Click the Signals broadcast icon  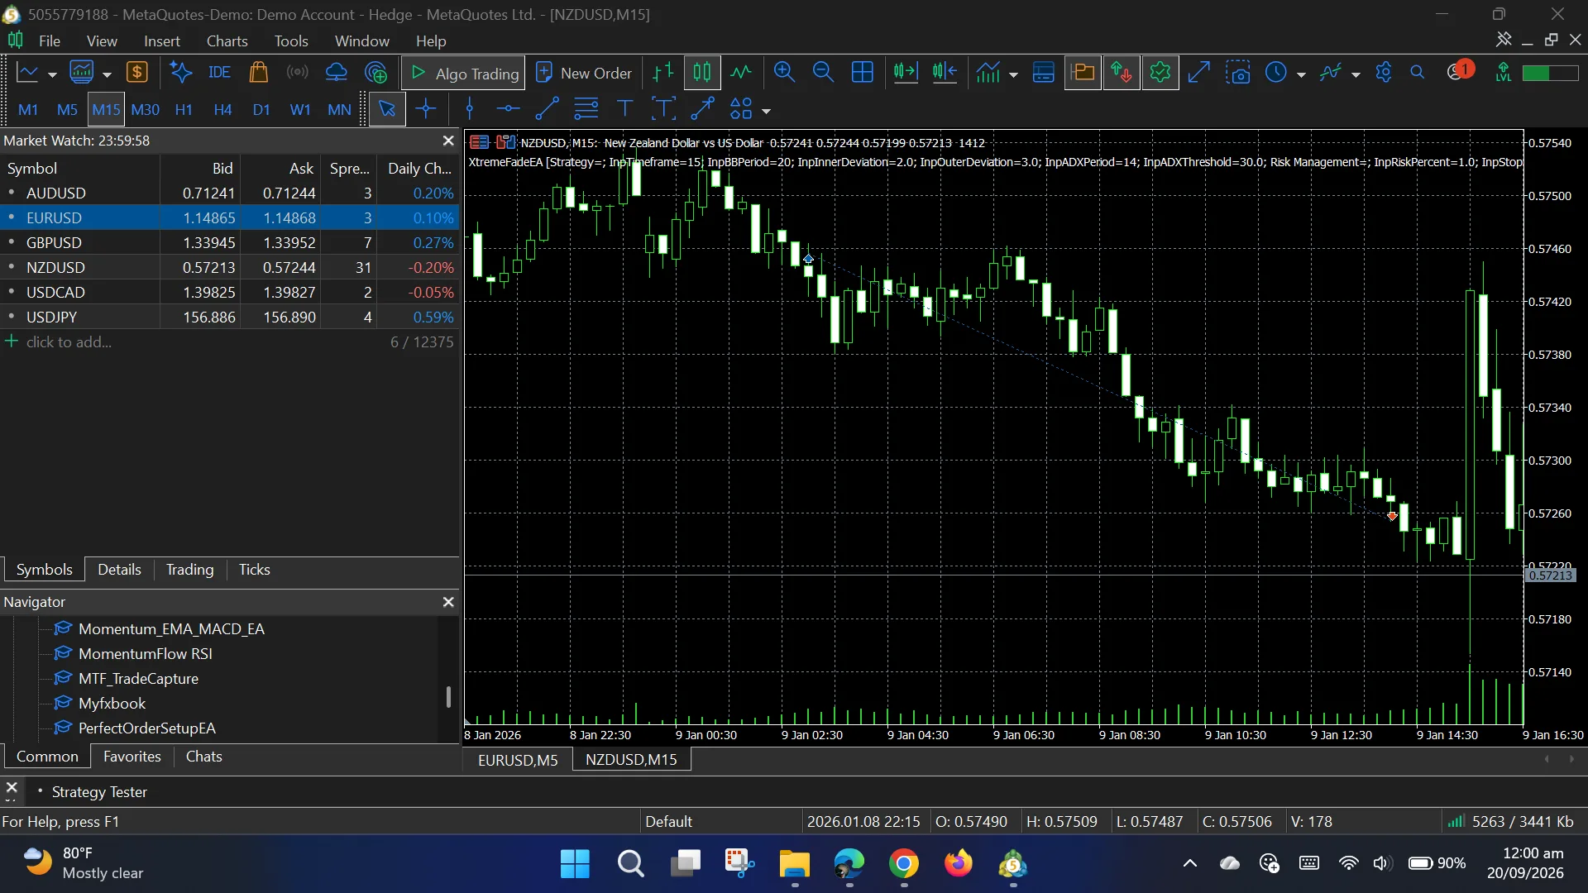click(x=298, y=73)
